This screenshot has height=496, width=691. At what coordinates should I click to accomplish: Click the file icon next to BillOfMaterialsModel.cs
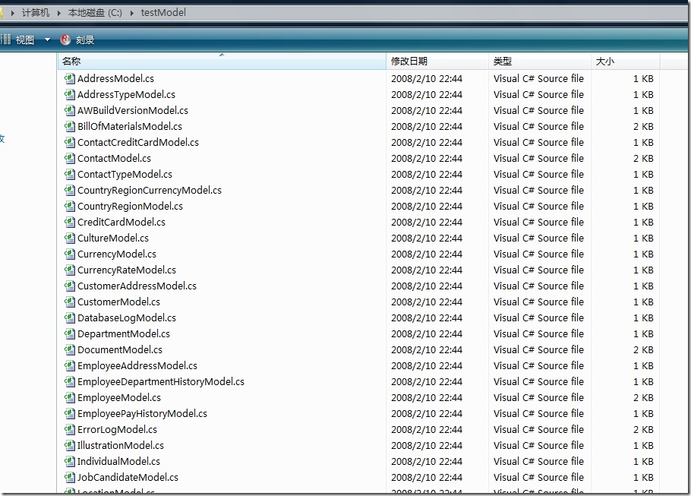(x=69, y=126)
